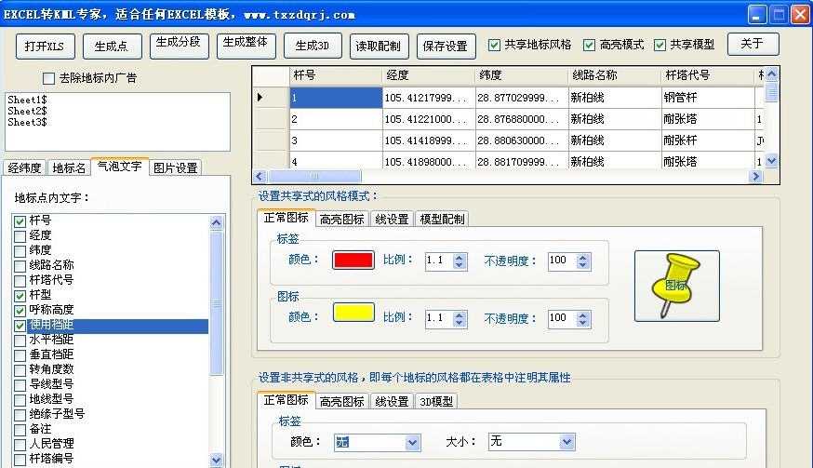Open shared style 线设置 tab
The width and height of the screenshot is (813, 468).
point(392,220)
